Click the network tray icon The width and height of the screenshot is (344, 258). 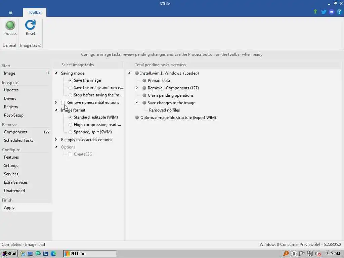[310, 254]
